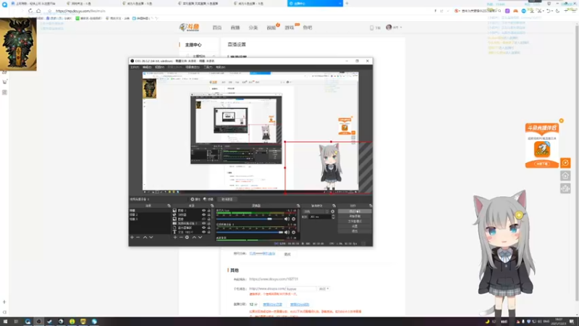Open source properties gear in Sources panel toolbar
Screen dimensions: 579x326
[187, 238]
